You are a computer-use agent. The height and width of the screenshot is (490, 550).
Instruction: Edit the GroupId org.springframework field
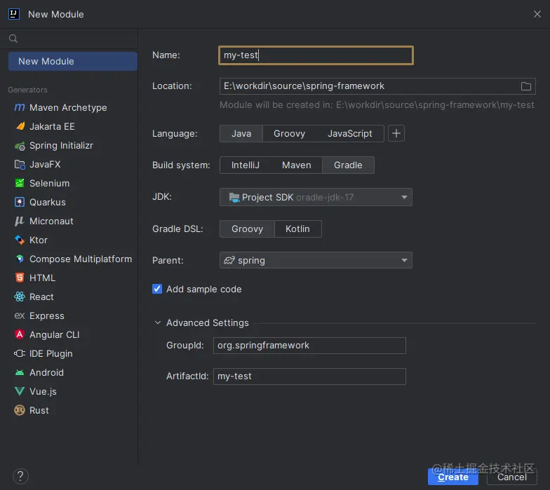(309, 345)
